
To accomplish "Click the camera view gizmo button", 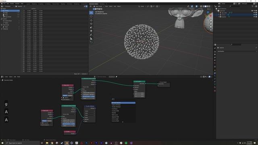I will [x=211, y=27].
